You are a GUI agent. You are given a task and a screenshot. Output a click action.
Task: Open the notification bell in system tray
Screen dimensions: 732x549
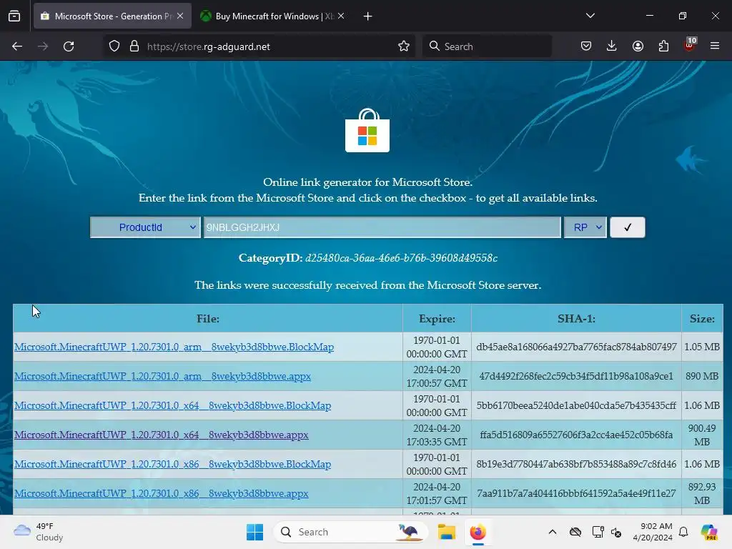coord(683,532)
